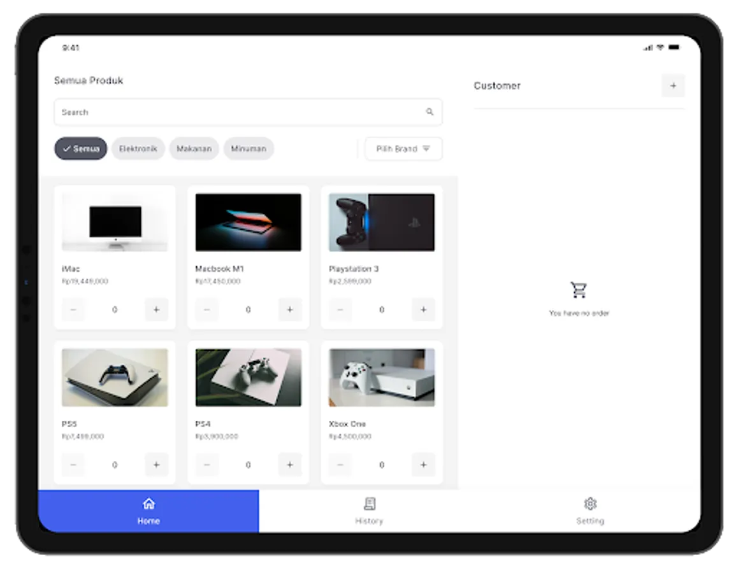Screen dimensions: 736x573
Task: Decrease iMac quantity with minus
Action: (x=73, y=309)
